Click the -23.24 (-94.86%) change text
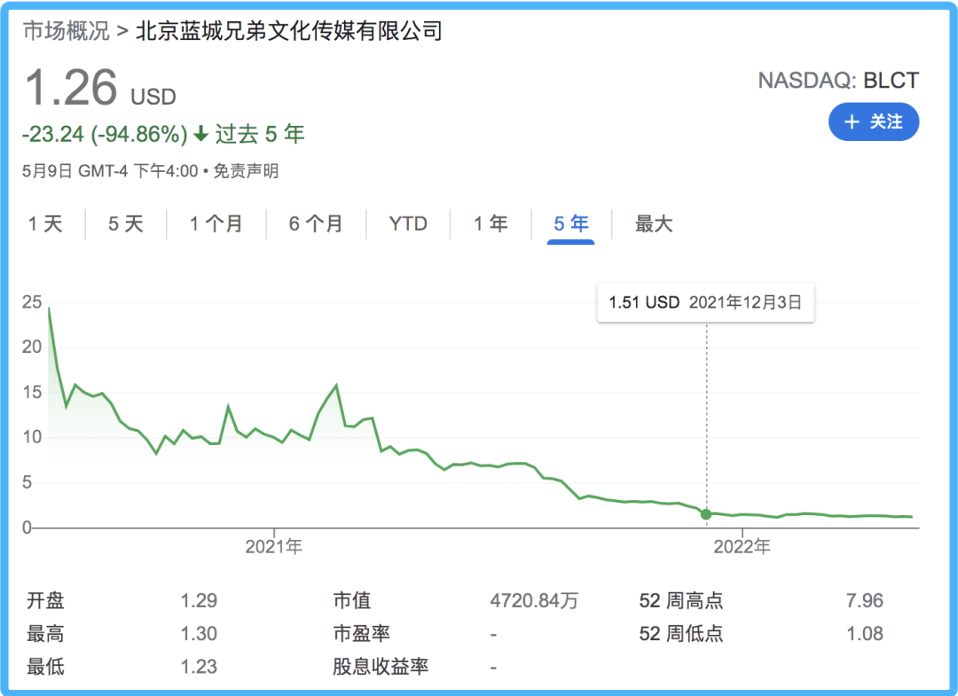 tap(105, 134)
